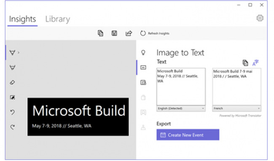Screen dimensions: 274x161
Task: Select the second pen tool below the first
Action: tap(12, 67)
